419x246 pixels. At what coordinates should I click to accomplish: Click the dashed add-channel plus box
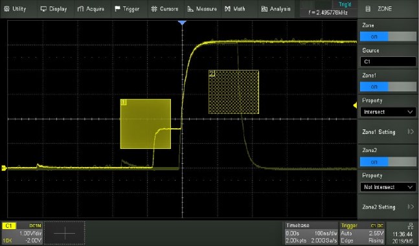tap(65, 233)
